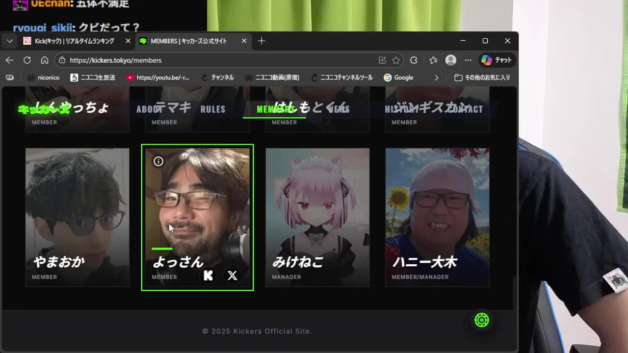This screenshot has width=628, height=353.
Task: Open the Favorites list icon
Action: pyautogui.click(x=433, y=60)
